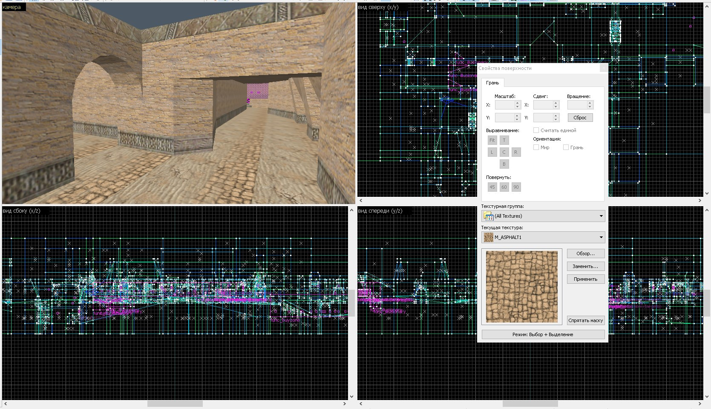Click the Режим: Выбор + Выделение bar
This screenshot has height=409, width=711.
coord(543,334)
